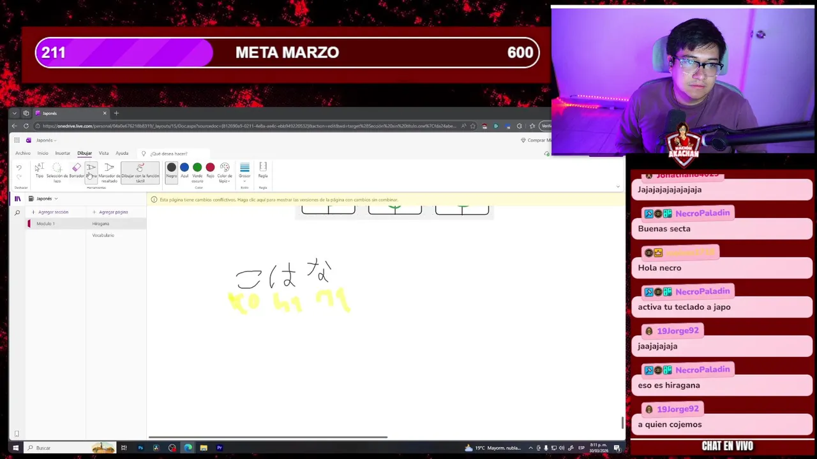
Task: Toggle the notebook navigation pane icon
Action: pyautogui.click(x=17, y=199)
